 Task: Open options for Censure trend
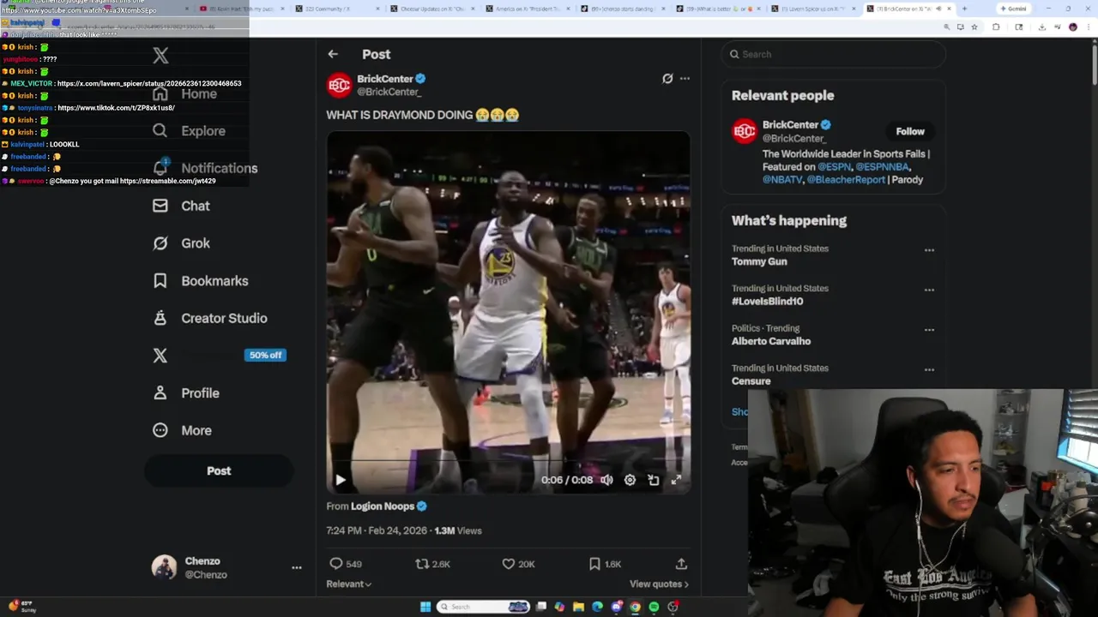point(929,370)
